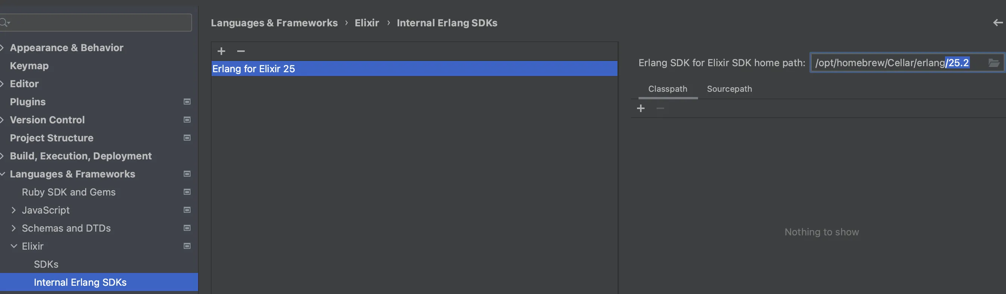Screen dimensions: 1006x294
Task: Browse for Erlang SDK home path folder
Action: (994, 63)
